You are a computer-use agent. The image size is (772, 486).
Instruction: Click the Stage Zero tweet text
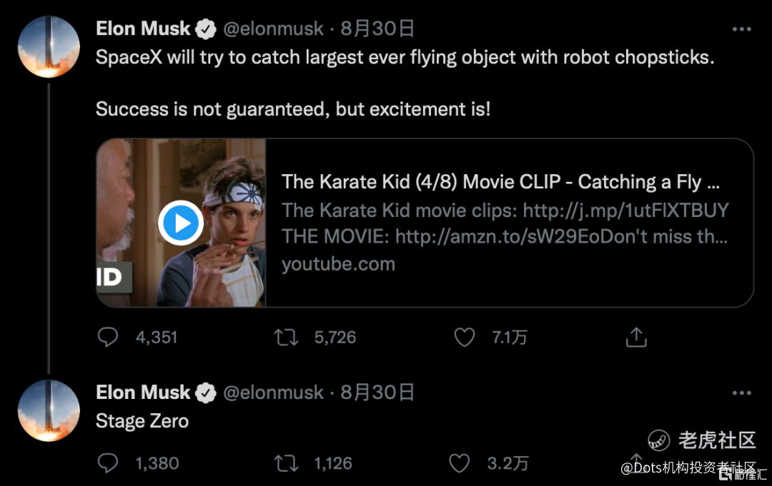click(142, 421)
